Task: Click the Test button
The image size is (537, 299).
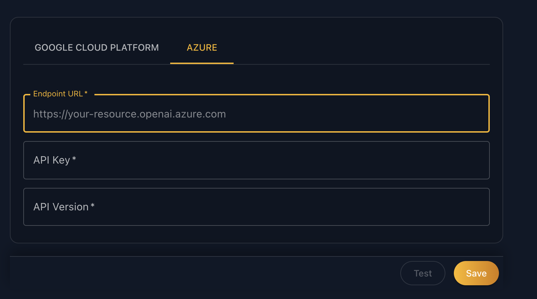Action: tap(423, 273)
